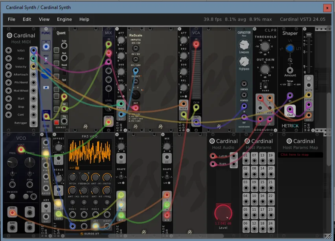Click the VCA module OUT jack

tap(196, 122)
